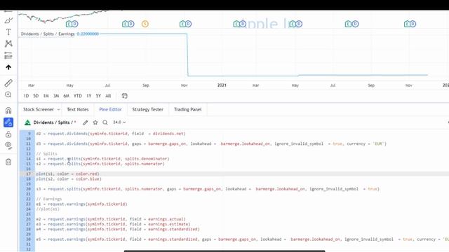Click code line 18 plot(s2, color.blue)

69,179
